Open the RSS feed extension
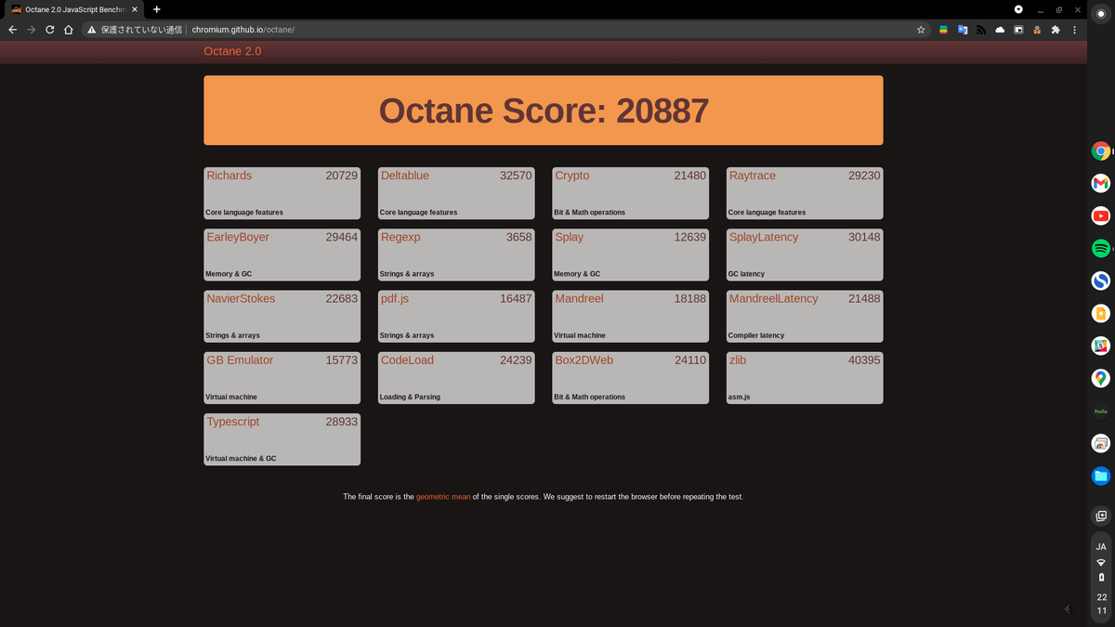Image resolution: width=1115 pixels, height=627 pixels. (x=981, y=30)
